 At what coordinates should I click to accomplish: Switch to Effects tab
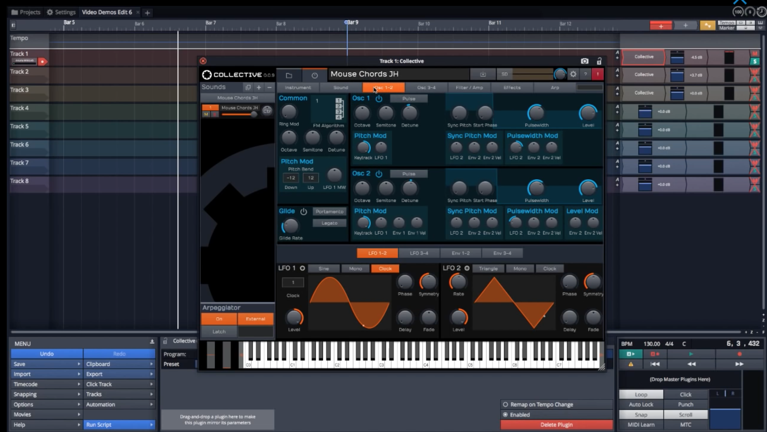[x=512, y=88]
